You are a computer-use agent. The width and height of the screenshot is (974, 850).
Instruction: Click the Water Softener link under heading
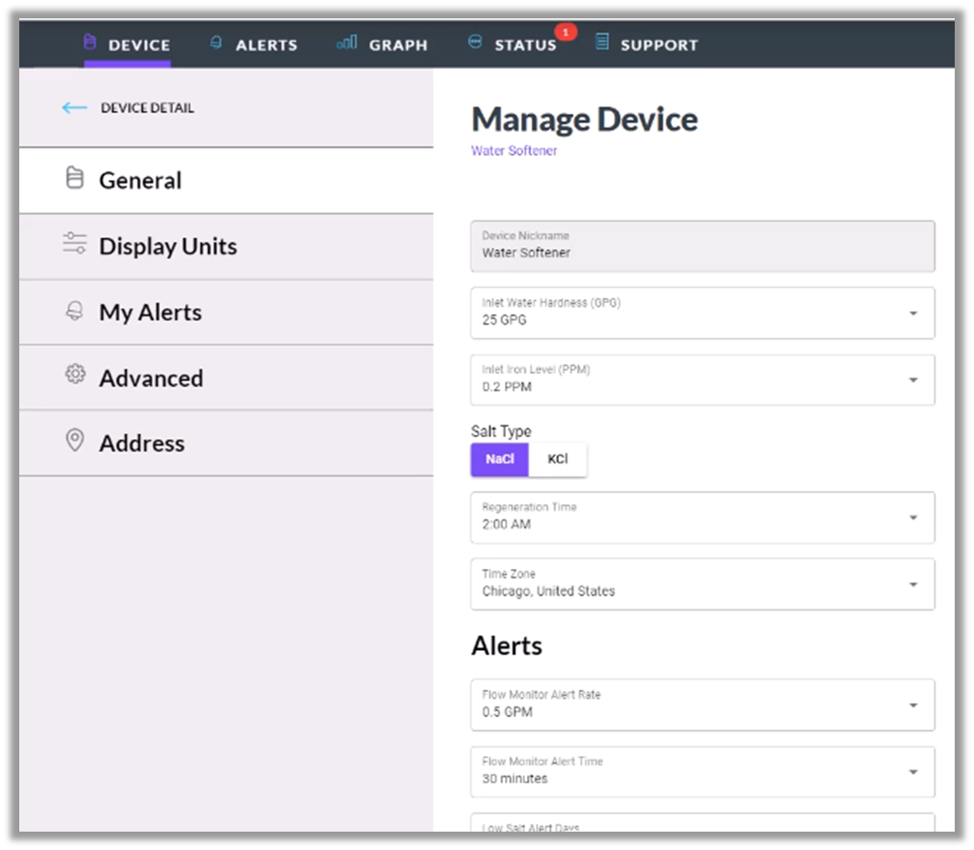(513, 151)
